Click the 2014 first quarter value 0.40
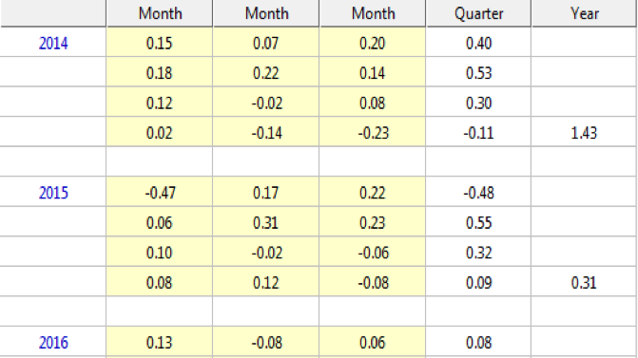The width and height of the screenshot is (638, 358). pos(478,43)
